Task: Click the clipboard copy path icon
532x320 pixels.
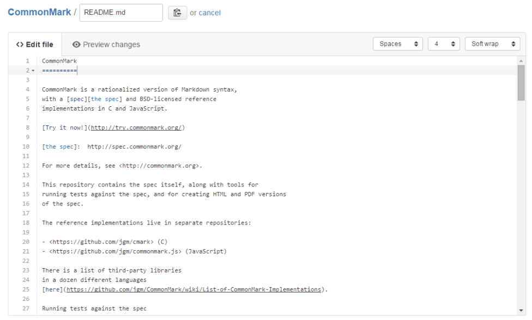Action: (x=177, y=13)
